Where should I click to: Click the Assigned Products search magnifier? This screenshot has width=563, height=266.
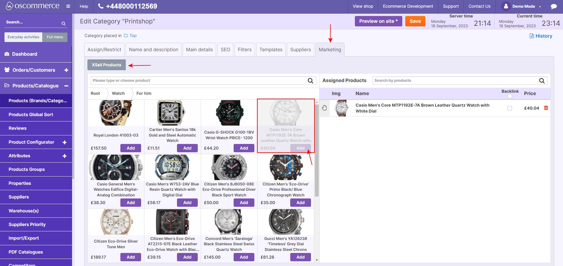(x=542, y=81)
